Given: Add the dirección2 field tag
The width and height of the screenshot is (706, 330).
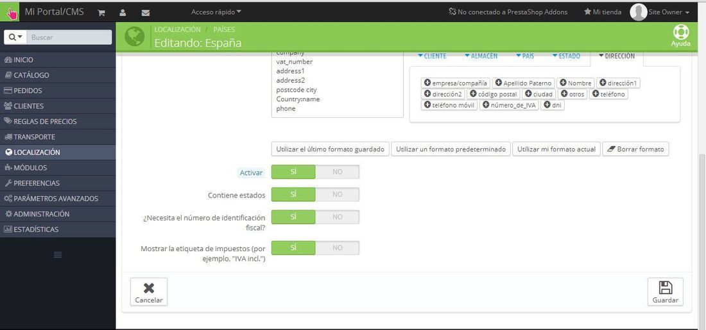Looking at the screenshot, I should [443, 94].
